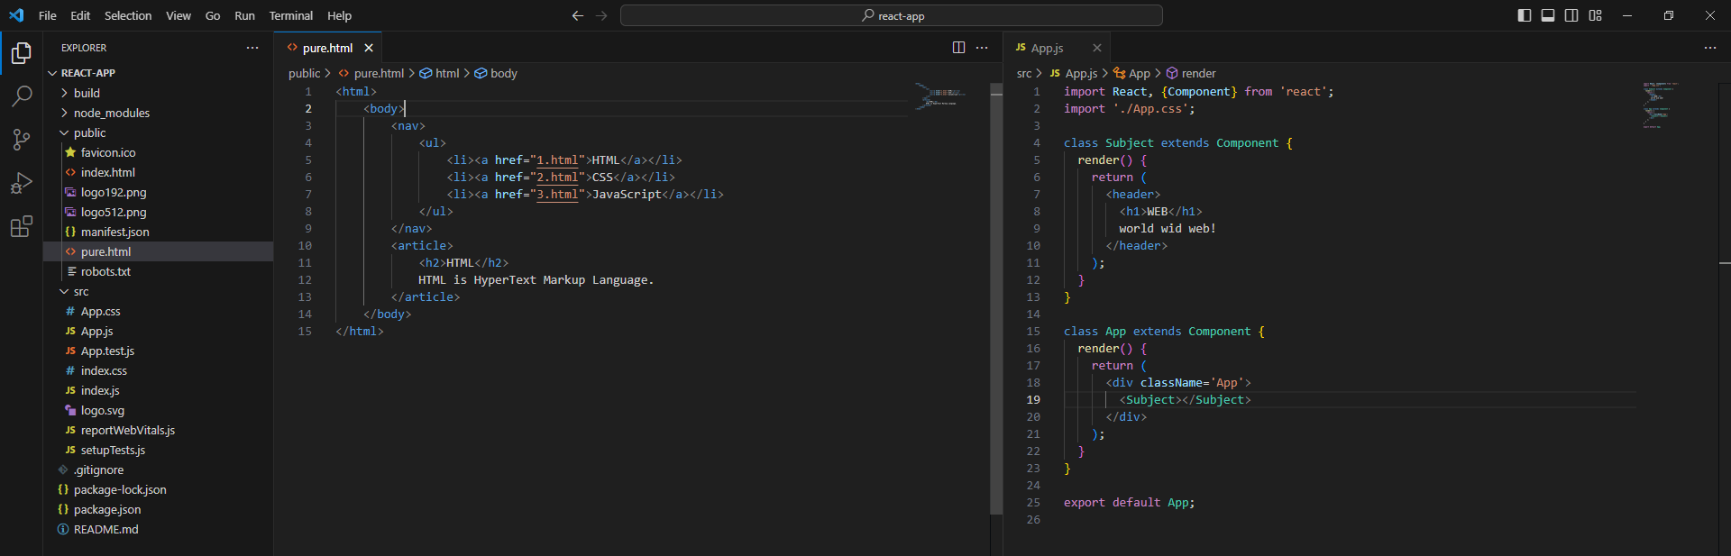This screenshot has width=1731, height=556.
Task: Toggle the bottom Panel visibility
Action: point(1548,15)
